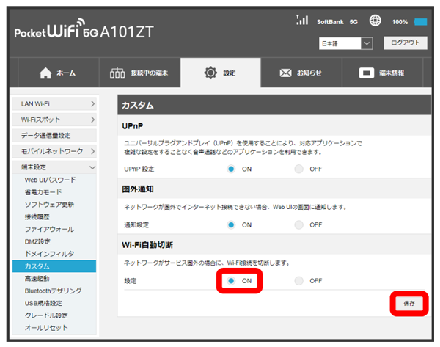Click the globe network icon
This screenshot has width=440, height=347.
tap(376, 21)
